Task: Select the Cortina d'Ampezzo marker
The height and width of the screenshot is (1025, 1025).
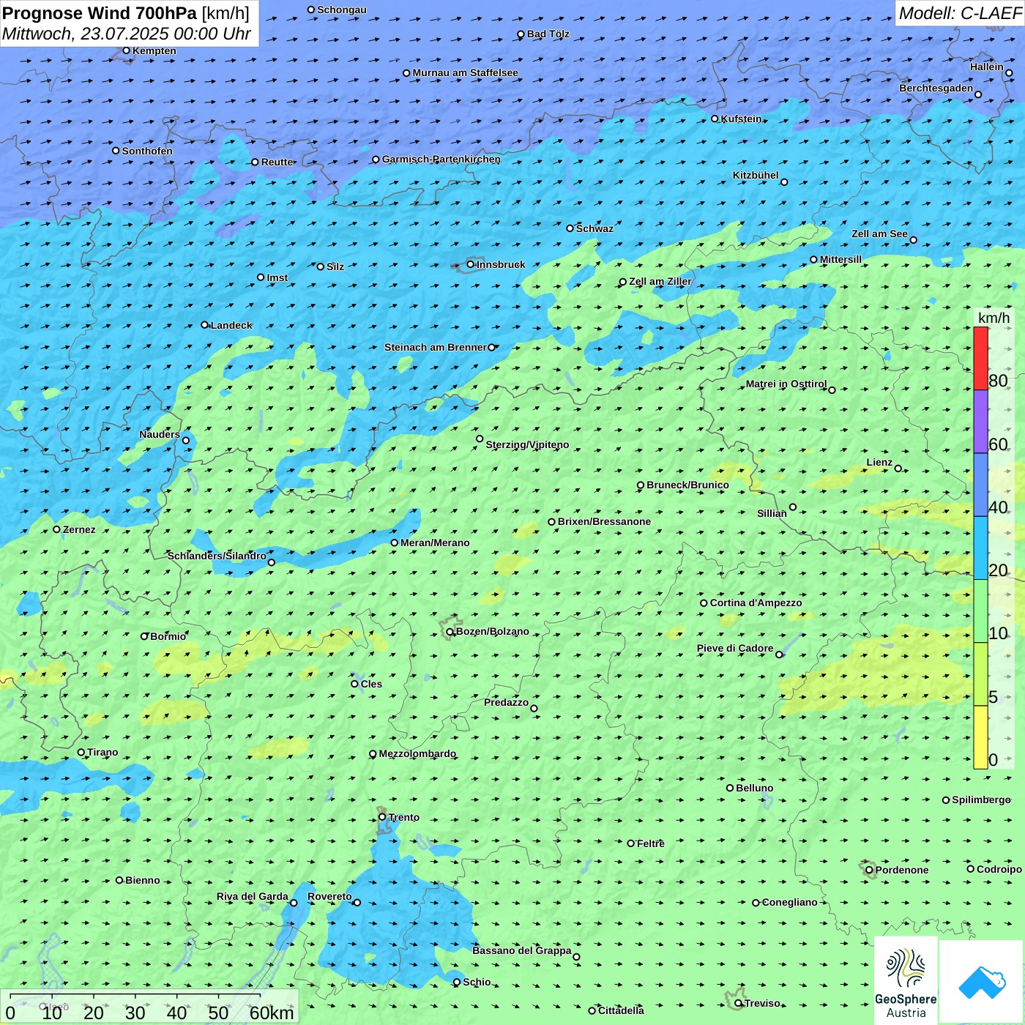Action: point(704,603)
